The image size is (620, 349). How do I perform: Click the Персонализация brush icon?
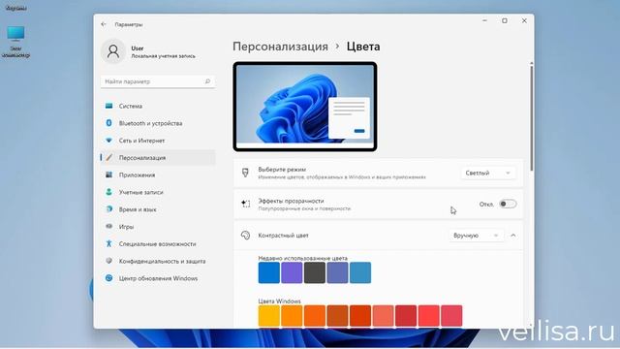[x=109, y=157]
